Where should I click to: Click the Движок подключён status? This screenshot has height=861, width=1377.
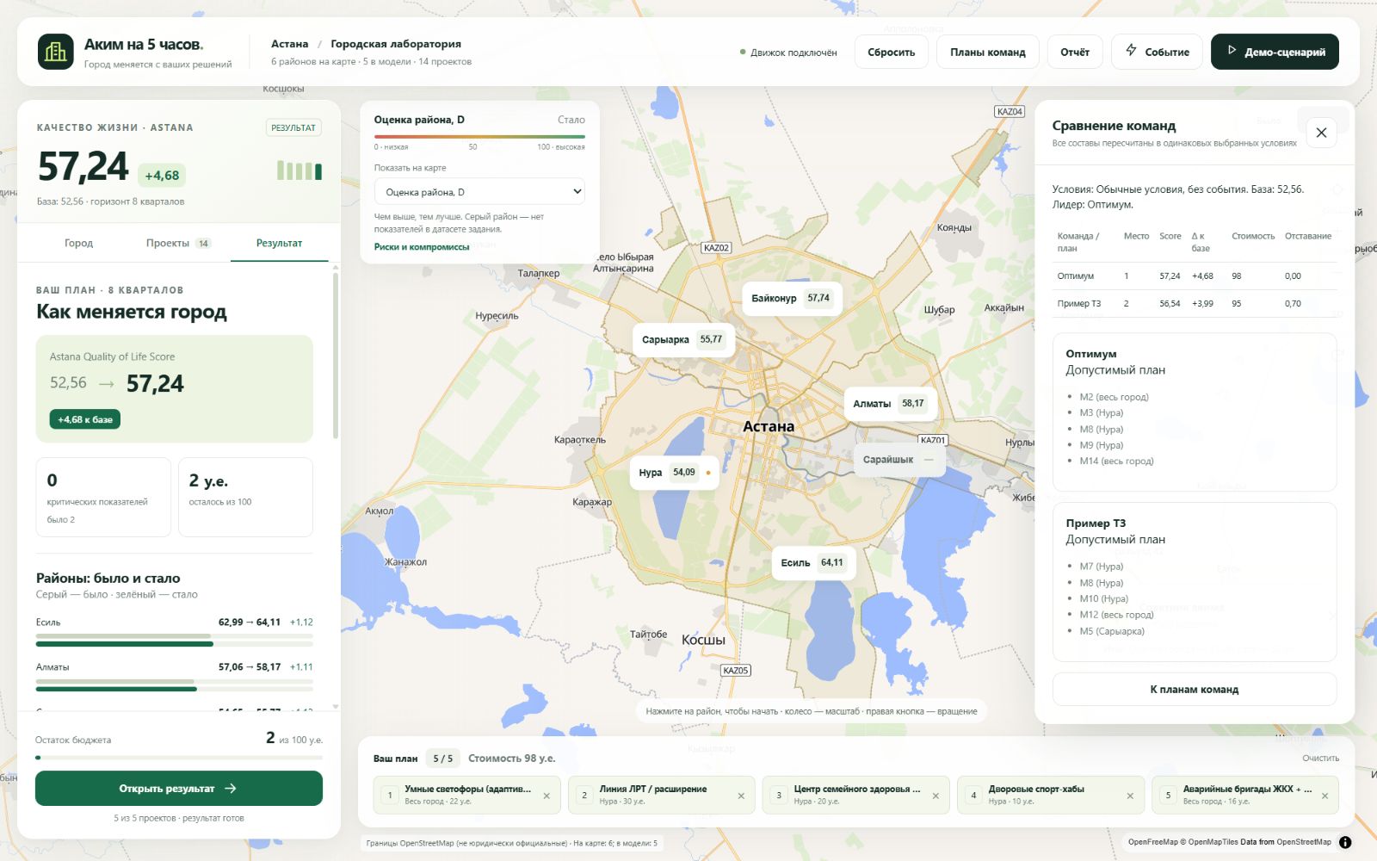[788, 53]
